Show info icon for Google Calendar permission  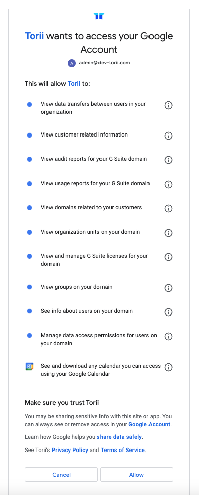point(168,367)
